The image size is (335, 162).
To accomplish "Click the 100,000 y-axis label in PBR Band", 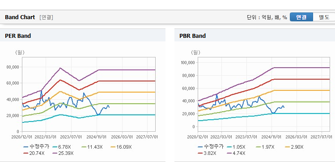I will pos(188,62).
